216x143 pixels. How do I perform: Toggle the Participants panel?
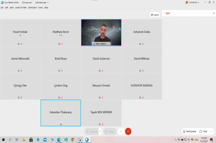pos(190,131)
